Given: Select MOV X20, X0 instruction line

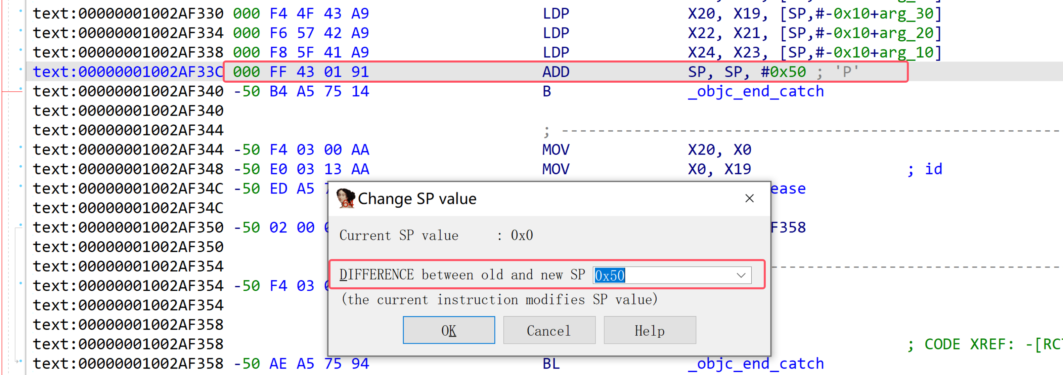Looking at the screenshot, I should click(x=556, y=150).
